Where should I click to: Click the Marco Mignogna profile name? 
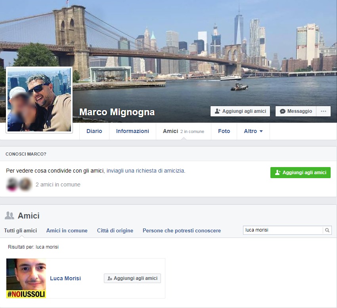point(117,112)
